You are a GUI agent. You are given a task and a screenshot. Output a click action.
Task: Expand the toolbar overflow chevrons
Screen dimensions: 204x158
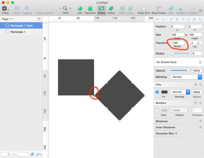[200, 10]
